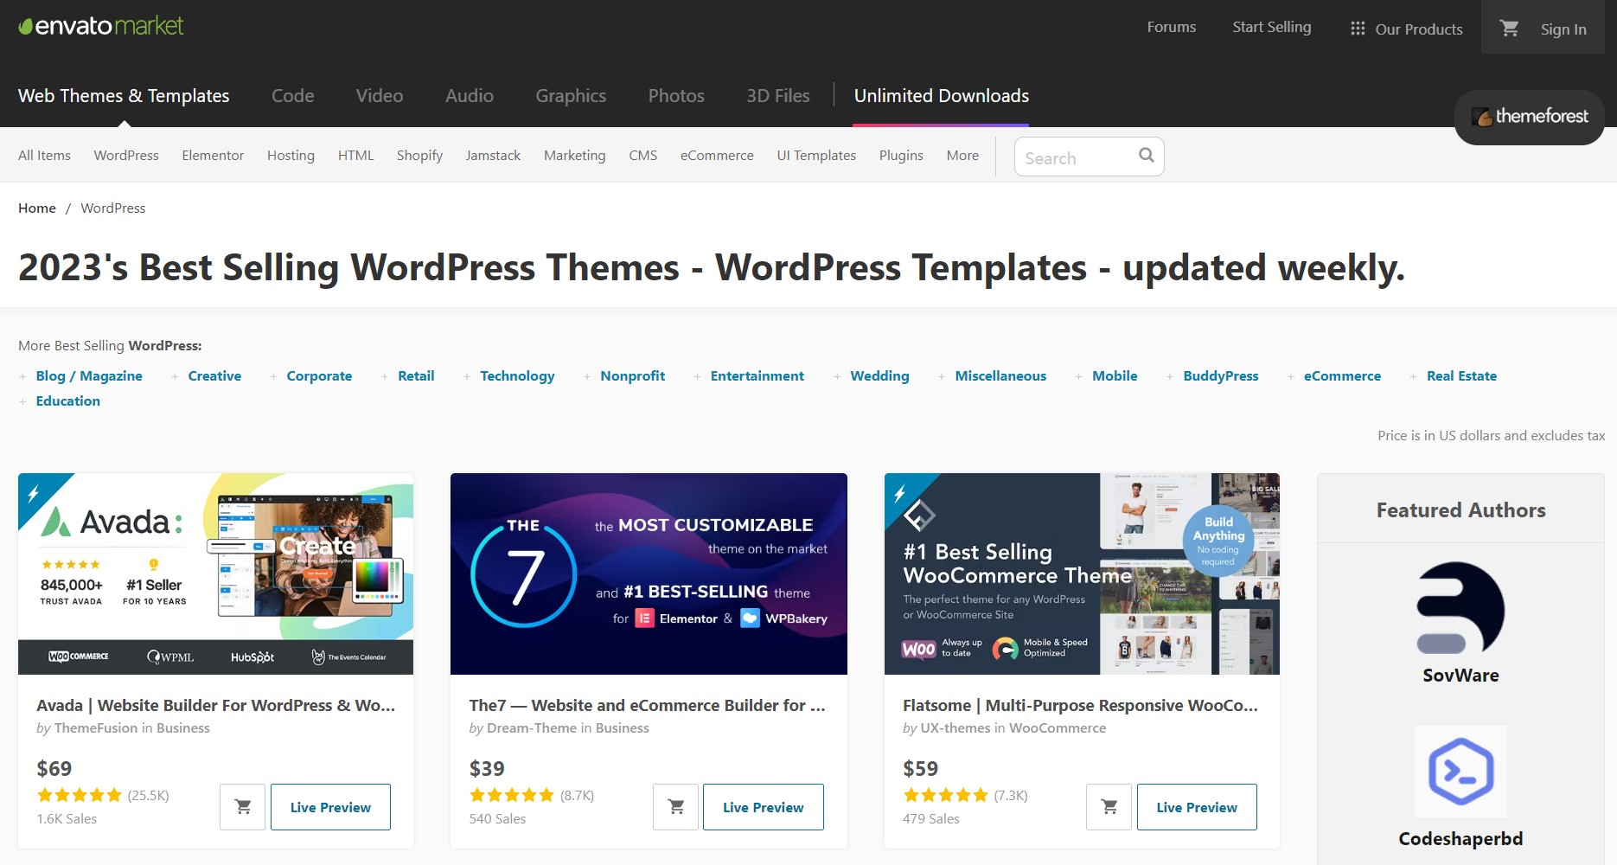The image size is (1617, 865).
Task: Click Live Preview for Avada
Action: tap(330, 807)
